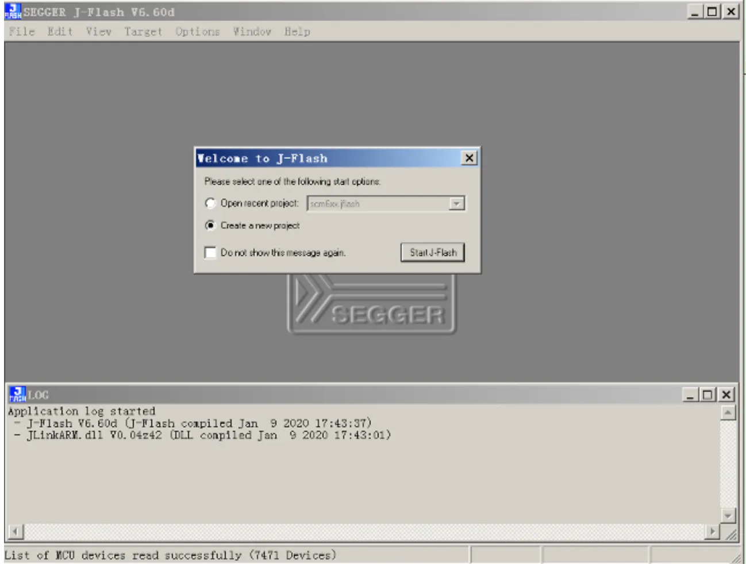Open the Target menu
Viewport: 746px width, 564px height.
pos(143,32)
